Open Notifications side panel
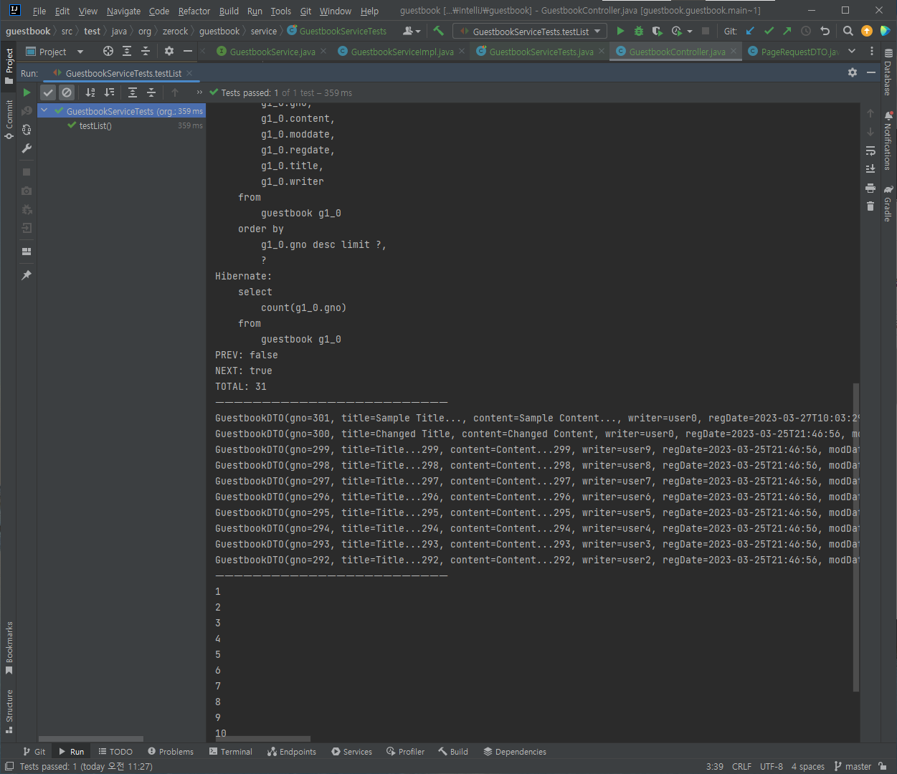This screenshot has height=774, width=897. [x=888, y=141]
